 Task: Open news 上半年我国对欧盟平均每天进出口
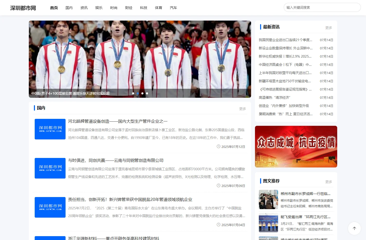click(x=285, y=73)
